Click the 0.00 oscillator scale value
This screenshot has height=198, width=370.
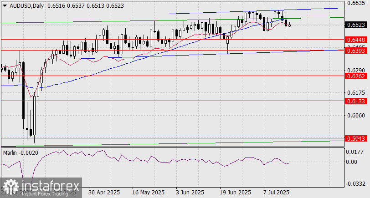[x=352, y=162]
